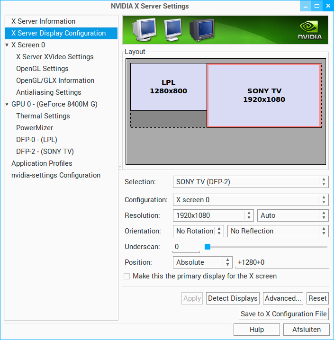The height and width of the screenshot is (340, 334).
Task: Click the Underscan value input field
Action: [x=186, y=247]
